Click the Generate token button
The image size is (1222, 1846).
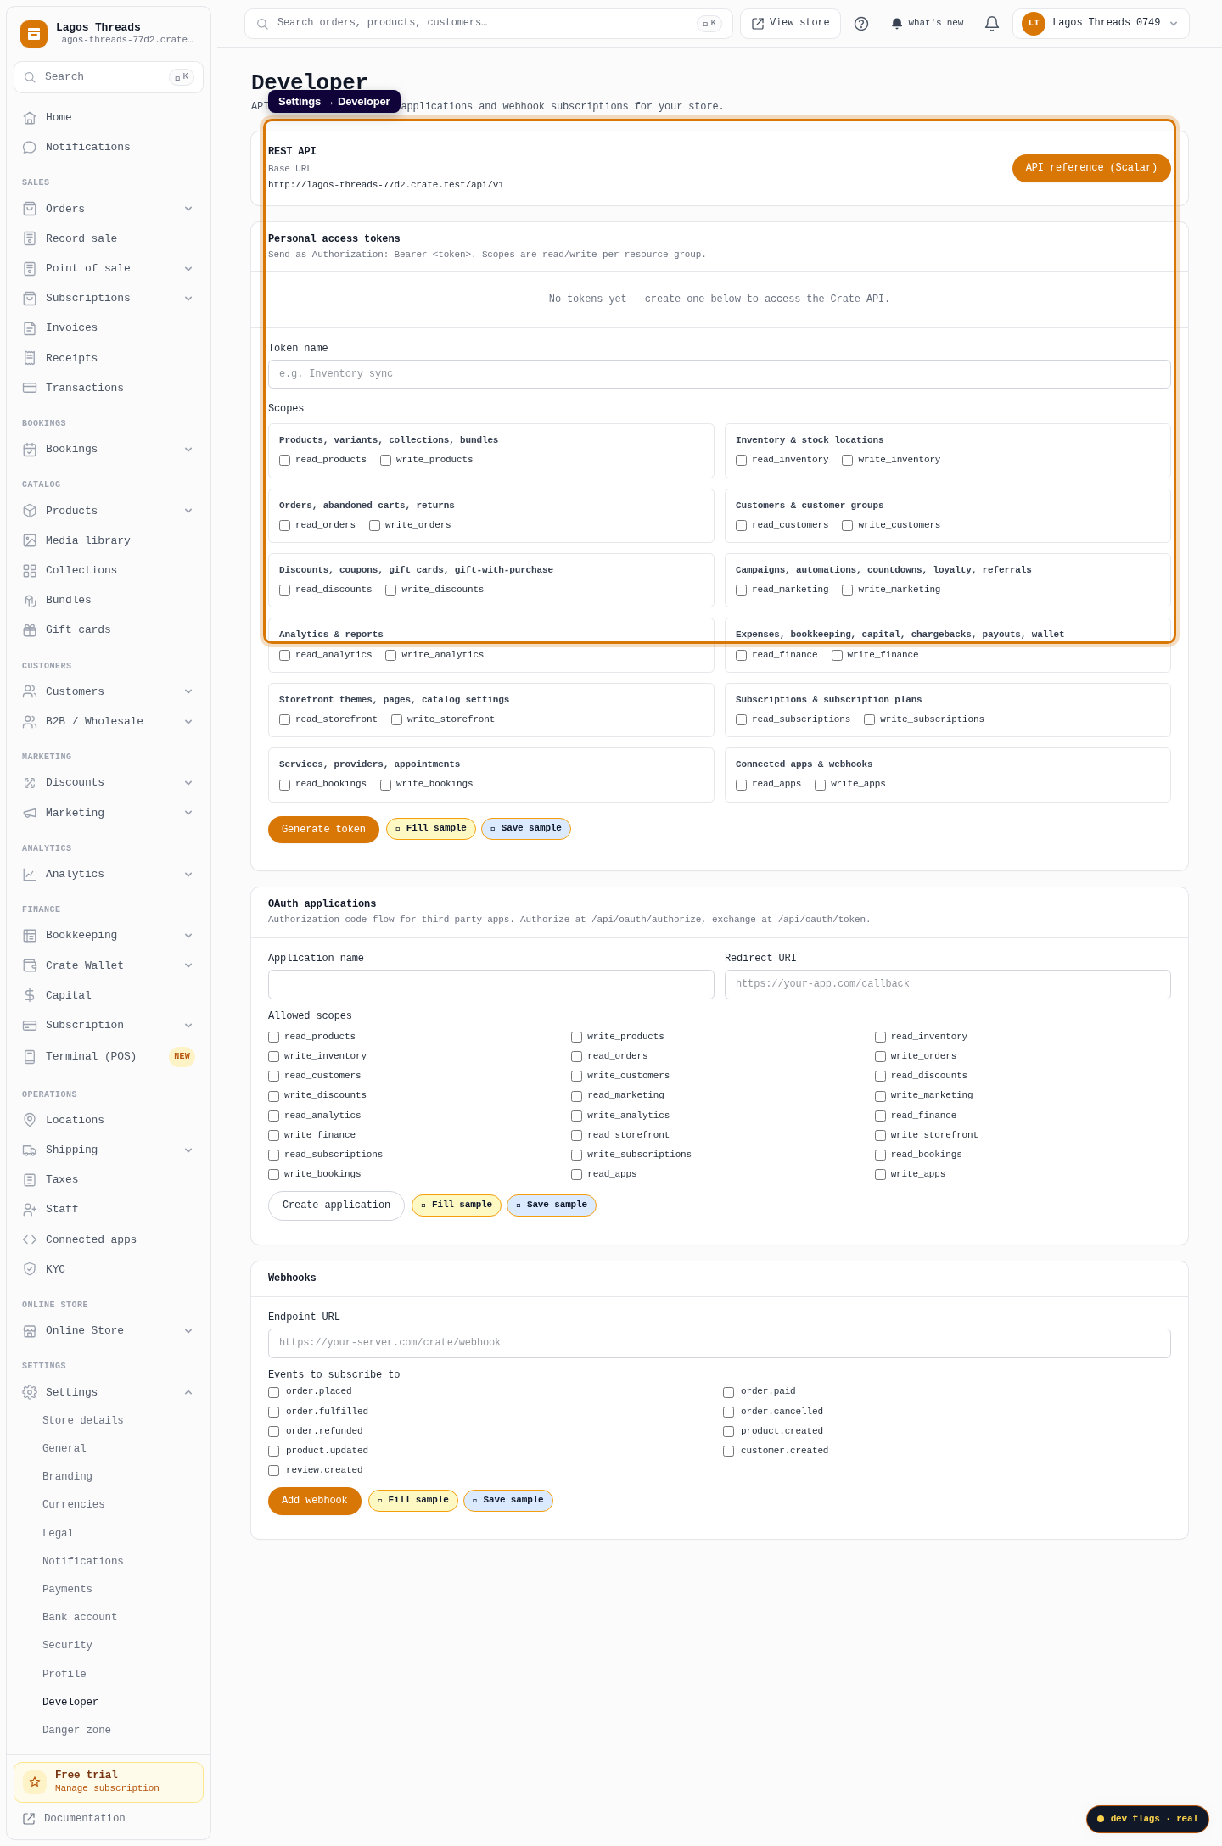pyautogui.click(x=323, y=830)
